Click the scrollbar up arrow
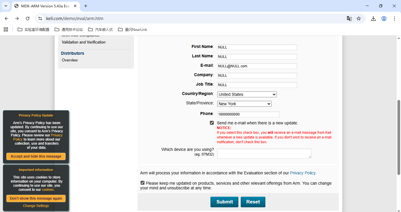The image size is (401, 212). coord(399,38)
